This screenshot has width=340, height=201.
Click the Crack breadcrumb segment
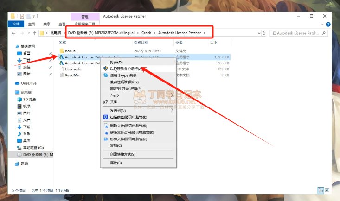147,33
